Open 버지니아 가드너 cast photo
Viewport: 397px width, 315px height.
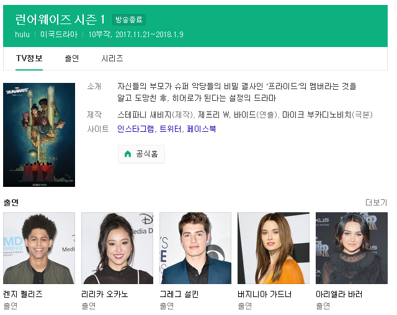pyautogui.click(x=274, y=248)
